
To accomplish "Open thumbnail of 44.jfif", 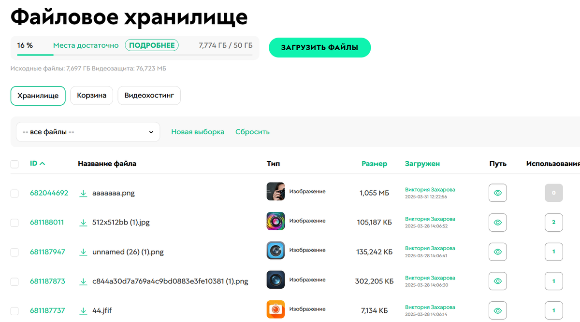I will click(x=275, y=309).
